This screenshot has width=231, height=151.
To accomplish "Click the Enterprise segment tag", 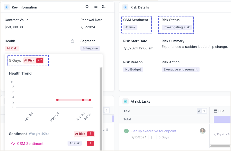I will click(x=90, y=48).
